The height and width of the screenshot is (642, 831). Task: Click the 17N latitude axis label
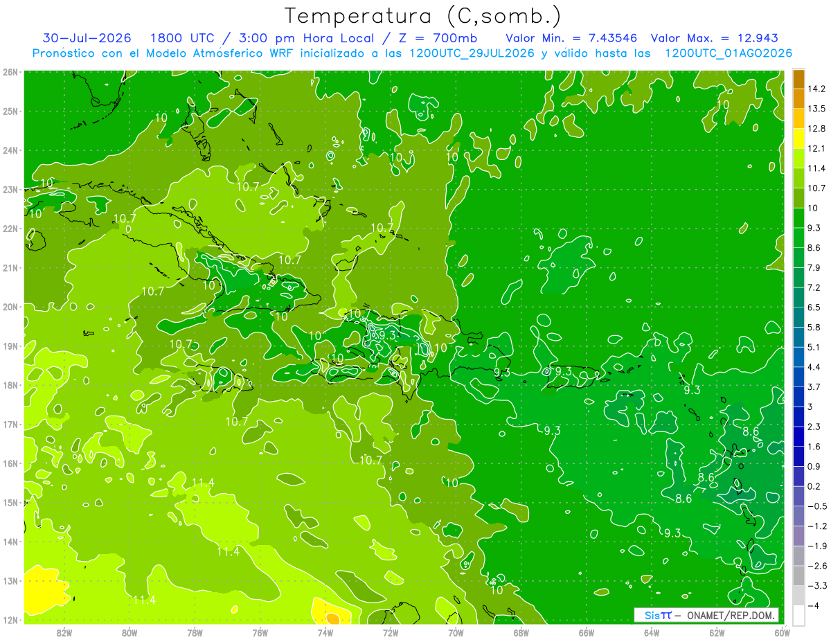pos(10,424)
